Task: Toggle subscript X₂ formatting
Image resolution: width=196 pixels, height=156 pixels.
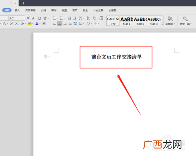Action: pyautogui.click(x=17, y=24)
